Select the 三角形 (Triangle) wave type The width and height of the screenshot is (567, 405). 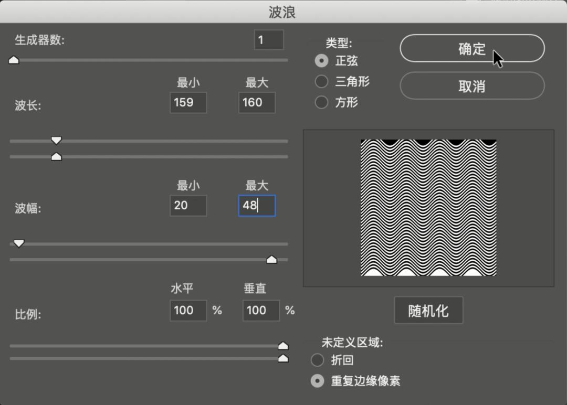click(321, 81)
